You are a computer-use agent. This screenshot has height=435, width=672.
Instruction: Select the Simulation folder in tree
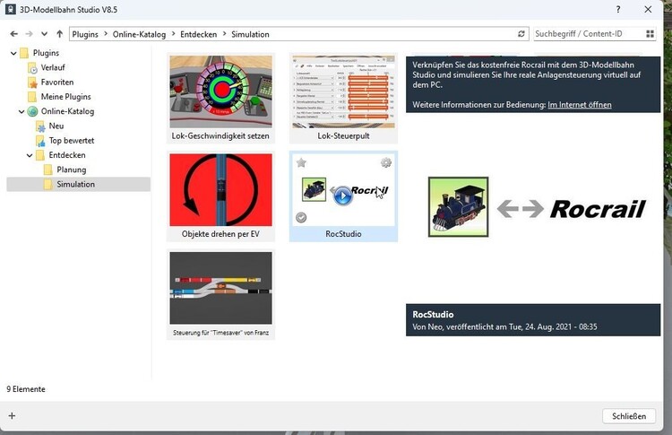point(79,184)
